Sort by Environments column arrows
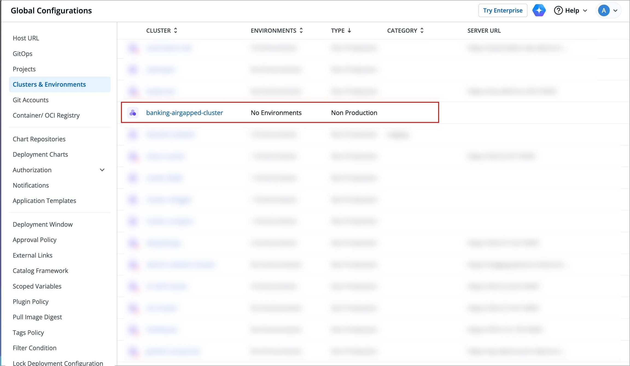The image size is (630, 366). 301,31
